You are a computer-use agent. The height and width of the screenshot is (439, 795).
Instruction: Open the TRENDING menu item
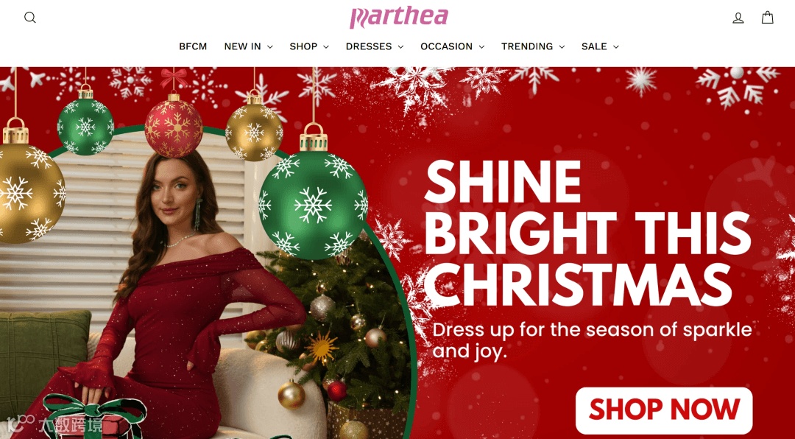527,46
